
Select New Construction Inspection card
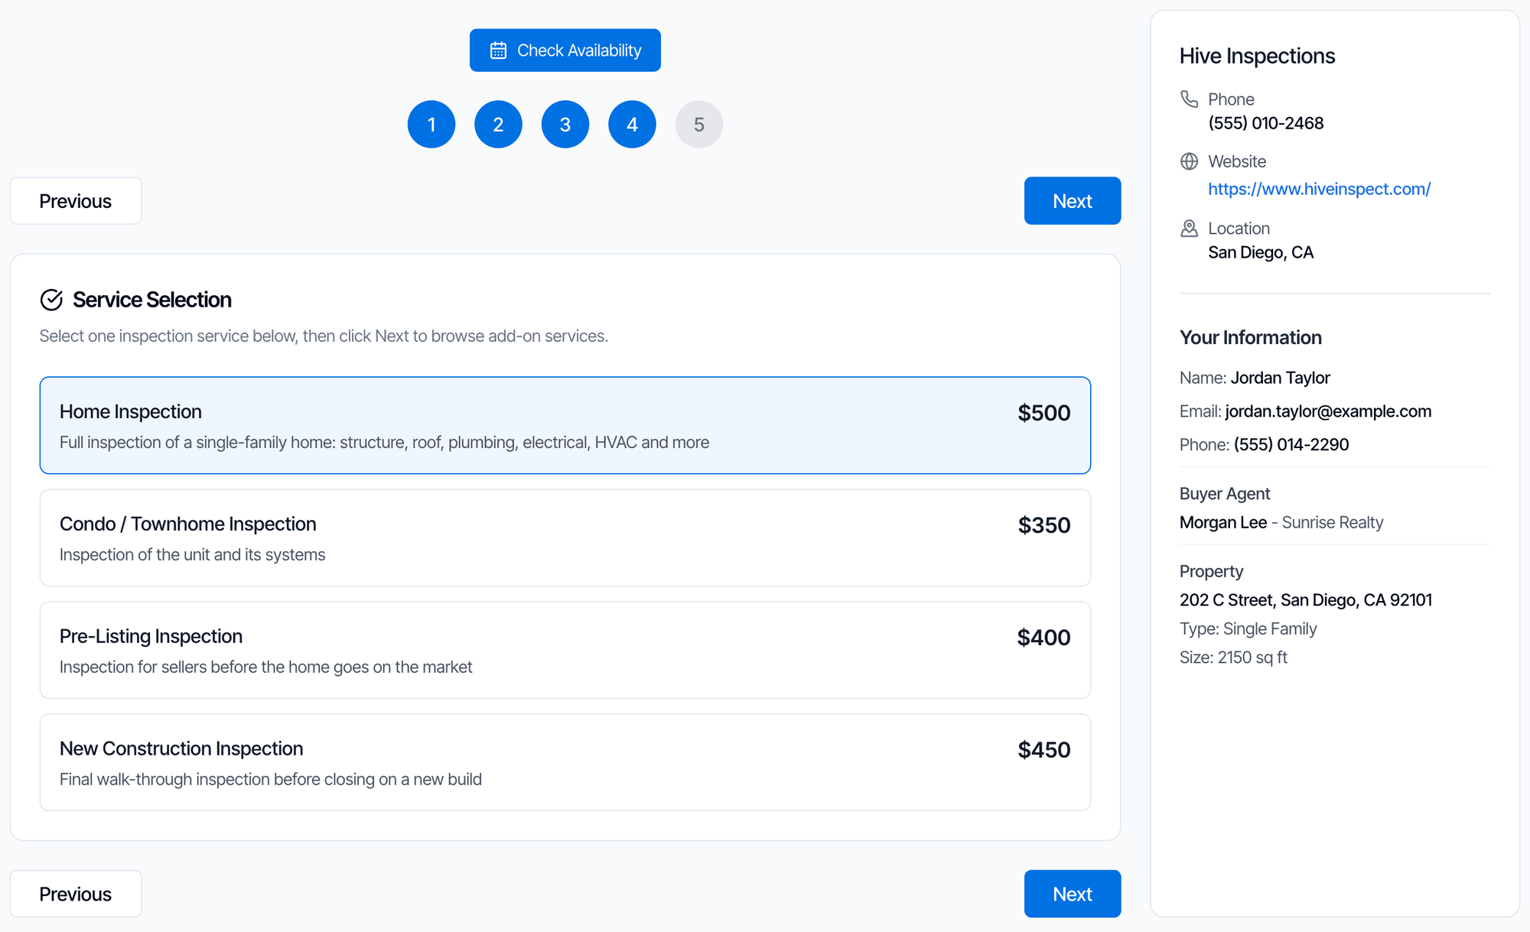[x=565, y=762]
